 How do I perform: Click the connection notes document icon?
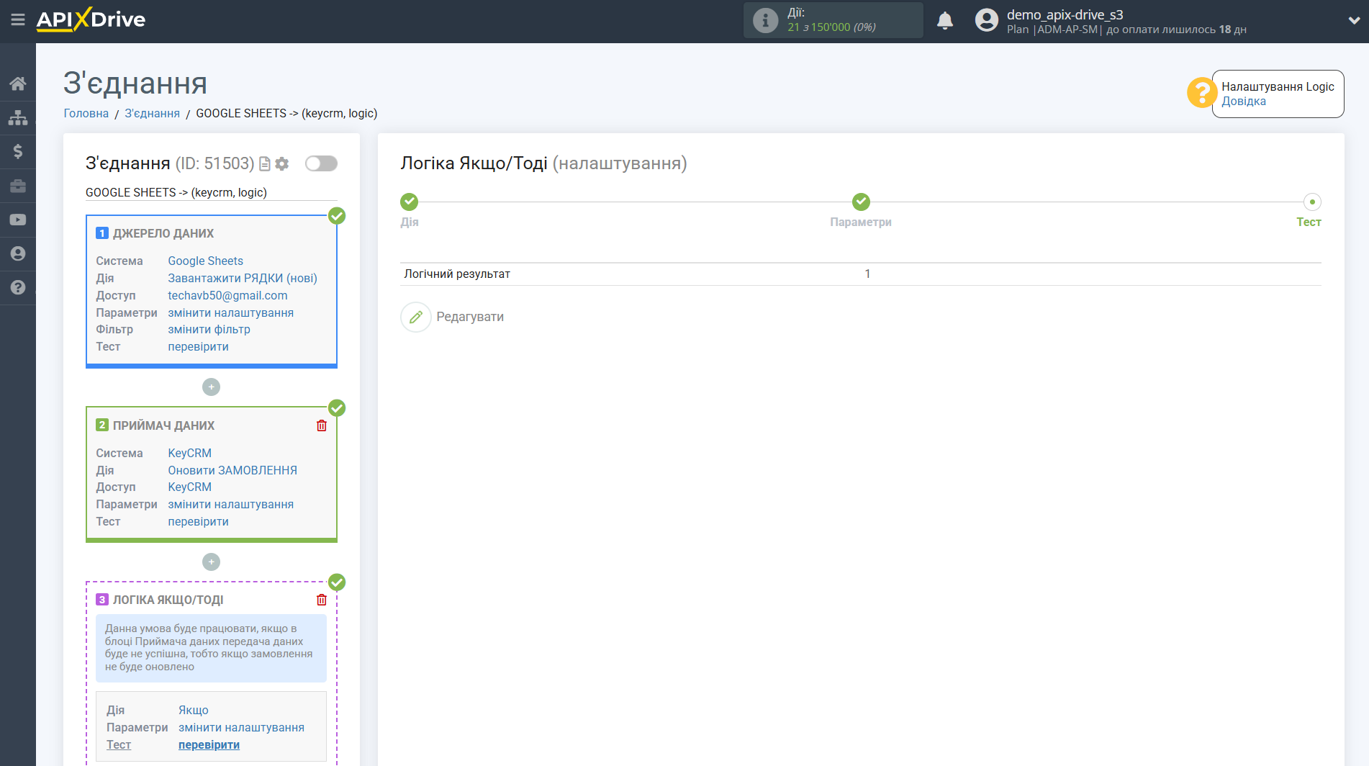265,164
